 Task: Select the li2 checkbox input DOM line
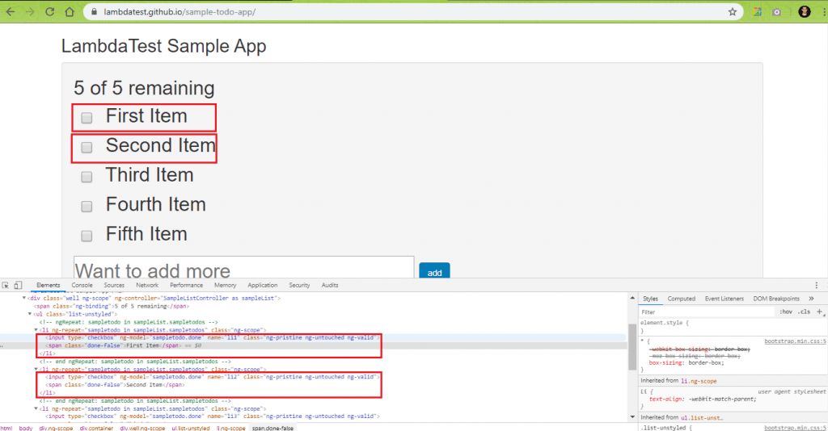pos(213,377)
